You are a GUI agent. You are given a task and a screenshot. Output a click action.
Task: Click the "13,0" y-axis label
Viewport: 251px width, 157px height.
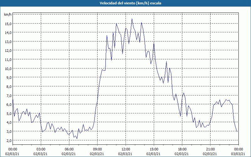point(8,42)
